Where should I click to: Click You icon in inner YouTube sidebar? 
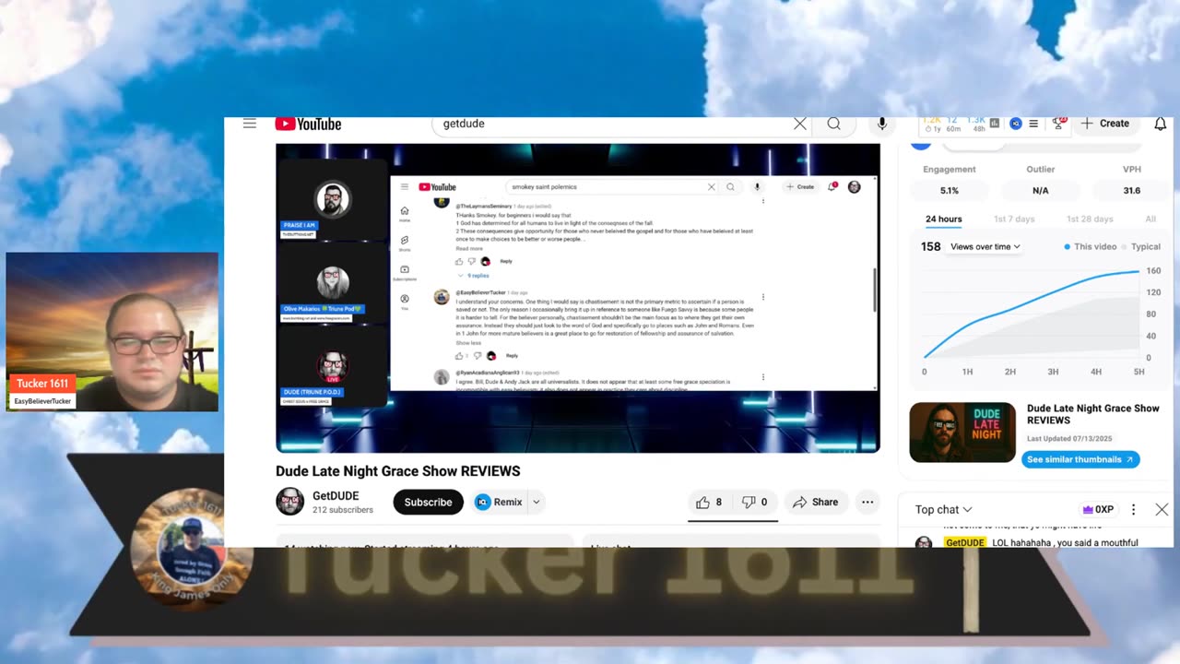point(404,301)
